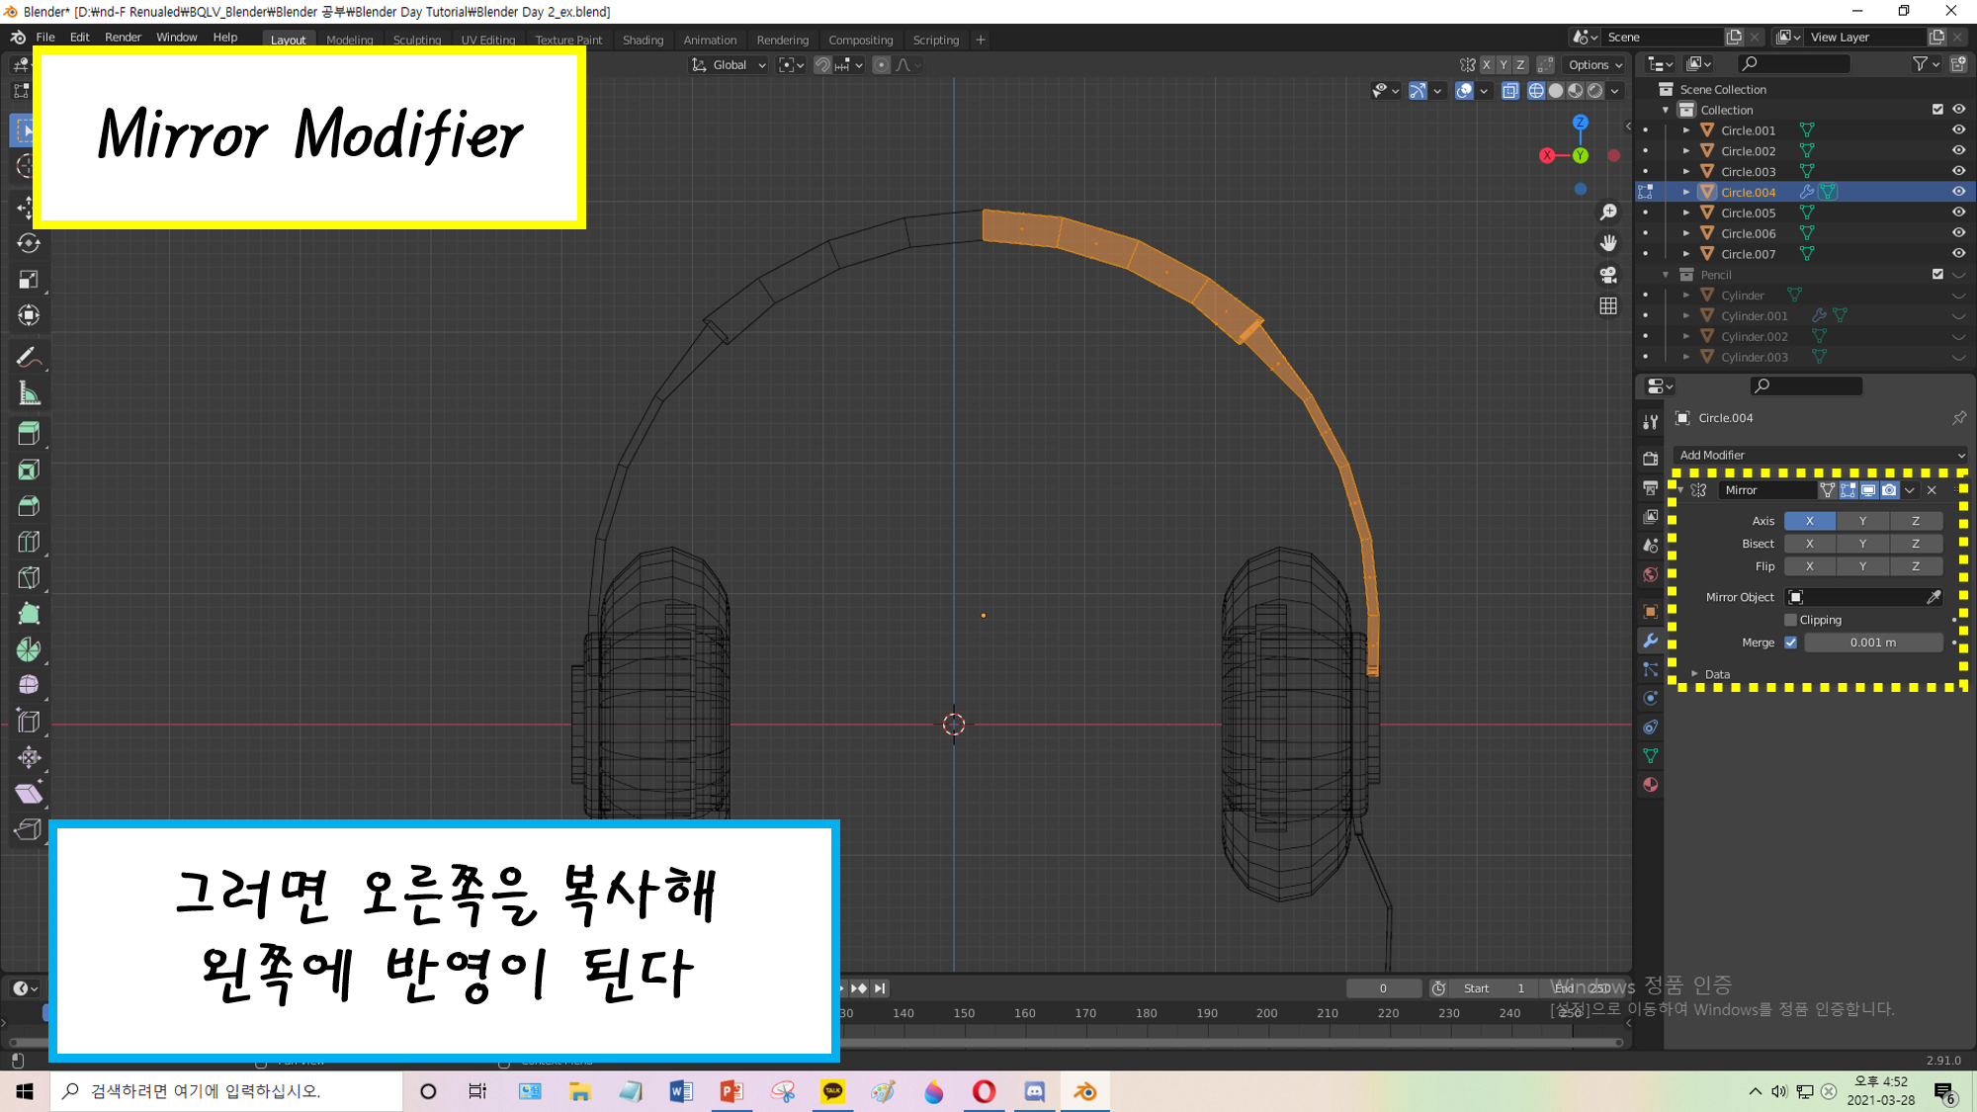Click the zoom magnifier viewport icon
1977x1112 pixels.
(1608, 212)
